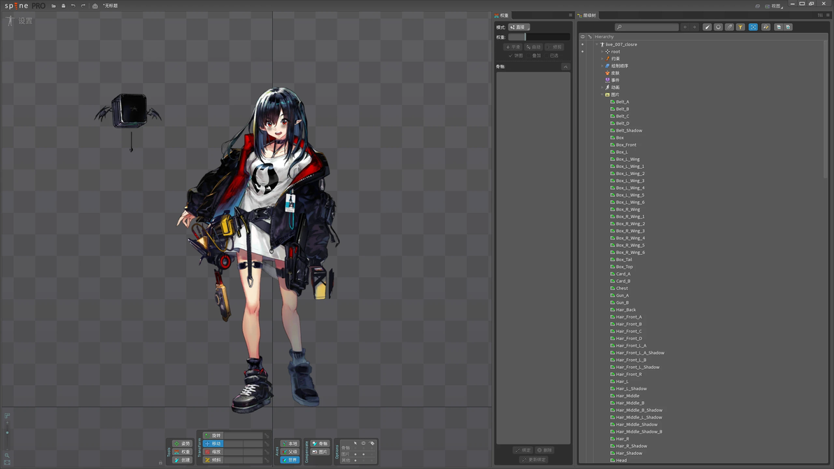Click the 绑定 bind button
The height and width of the screenshot is (469, 834).
523,450
